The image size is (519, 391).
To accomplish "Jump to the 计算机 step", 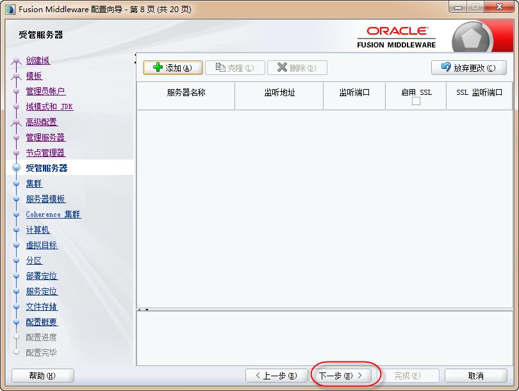I will pos(38,229).
